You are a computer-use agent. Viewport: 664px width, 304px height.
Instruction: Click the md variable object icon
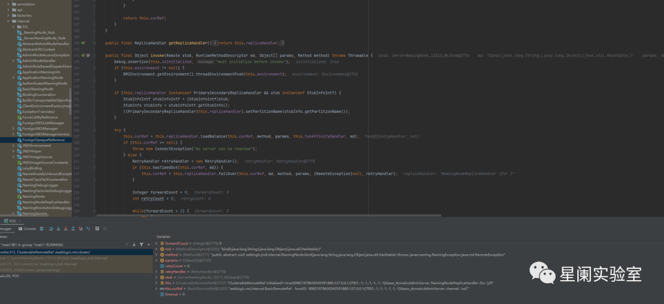162,249
